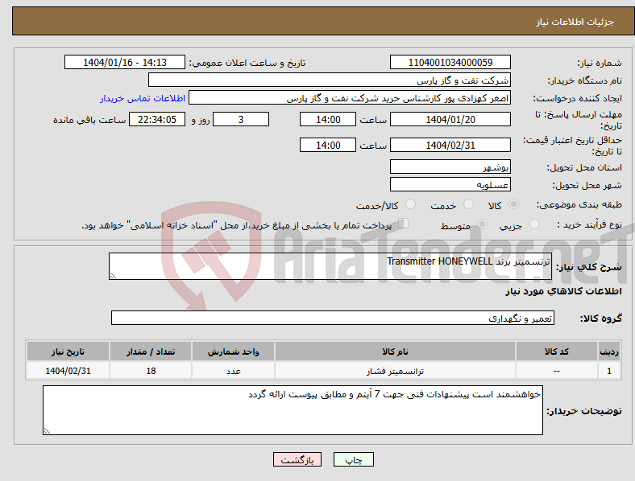The width and height of the screenshot is (635, 481).
Task: Click the واحد شمارش column header
Action: (x=233, y=351)
